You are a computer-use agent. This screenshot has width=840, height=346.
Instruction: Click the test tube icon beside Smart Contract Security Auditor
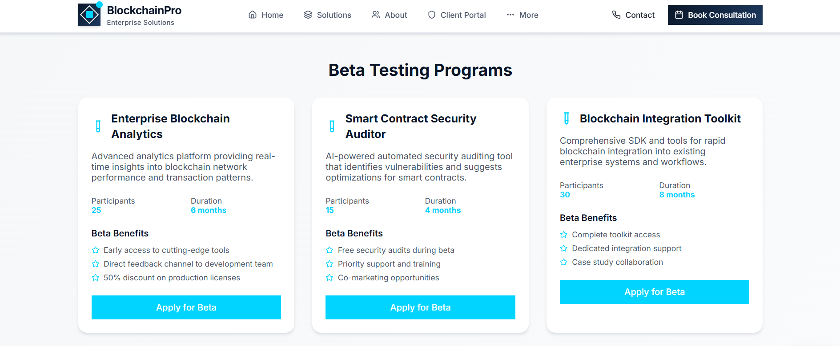pos(332,126)
